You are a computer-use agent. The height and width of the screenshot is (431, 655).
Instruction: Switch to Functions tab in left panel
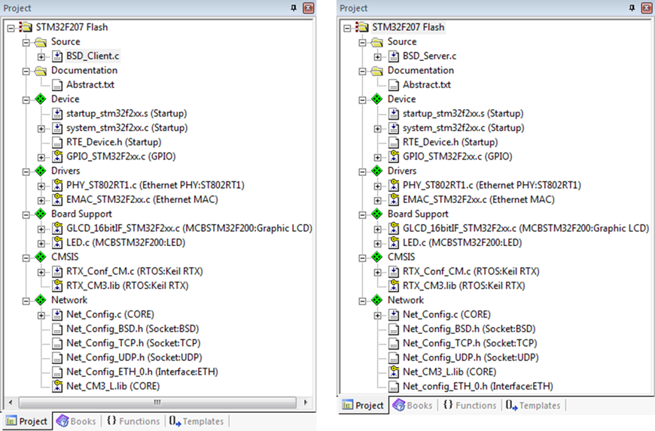pyautogui.click(x=133, y=421)
